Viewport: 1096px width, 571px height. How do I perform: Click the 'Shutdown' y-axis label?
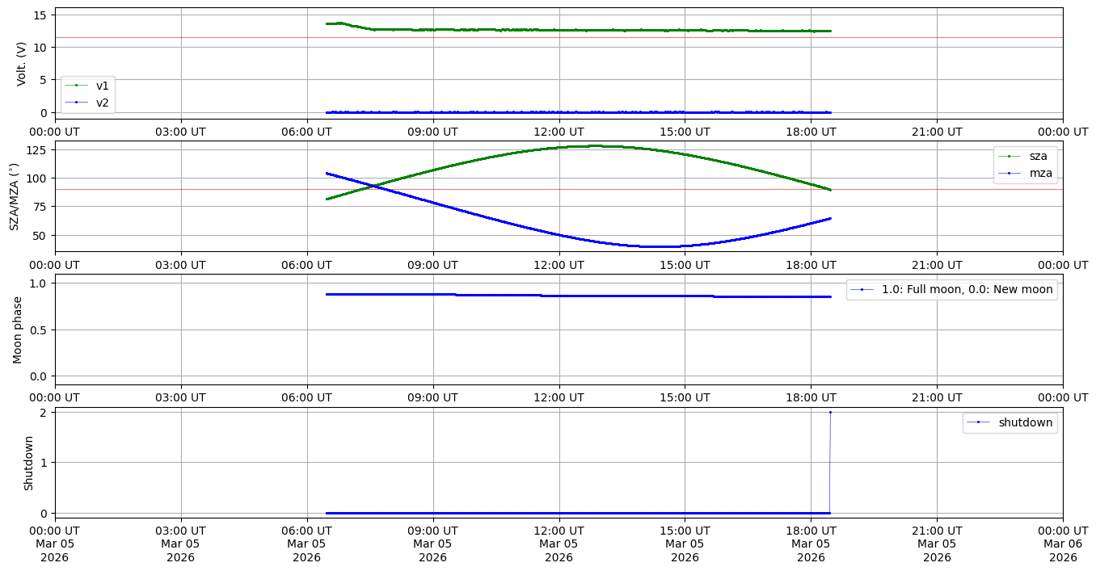[29, 463]
